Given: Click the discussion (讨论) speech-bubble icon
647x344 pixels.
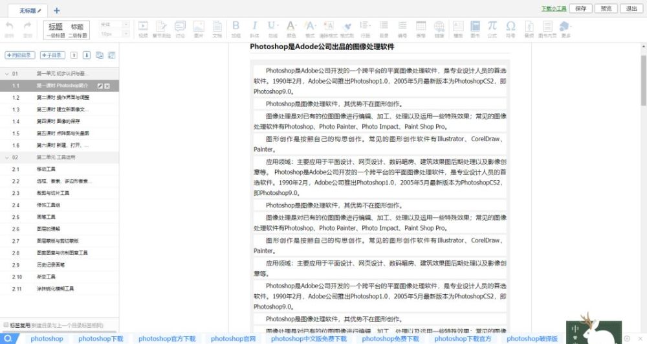Looking at the screenshot, I should [181, 27].
